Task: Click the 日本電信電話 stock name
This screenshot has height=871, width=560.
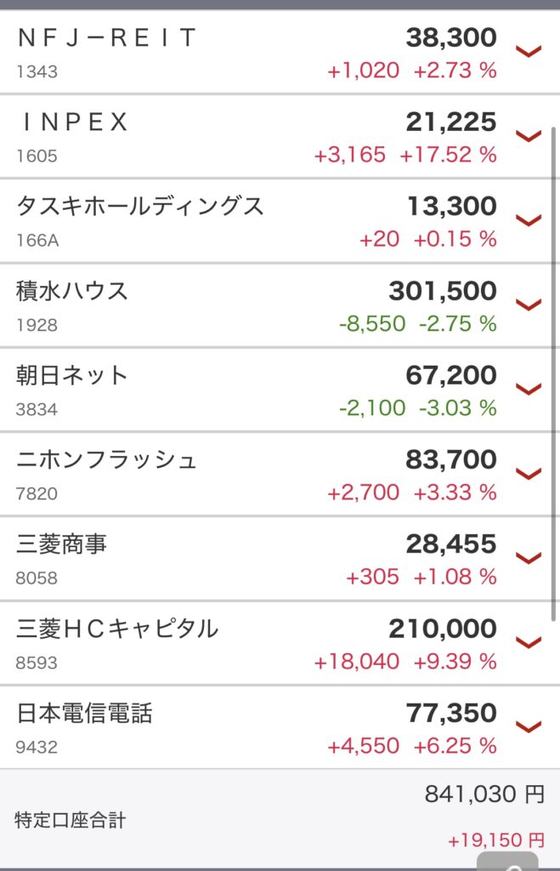Action: tap(84, 714)
